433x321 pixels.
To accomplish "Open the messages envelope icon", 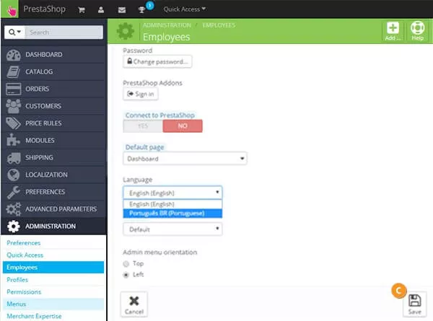I will coord(122,10).
